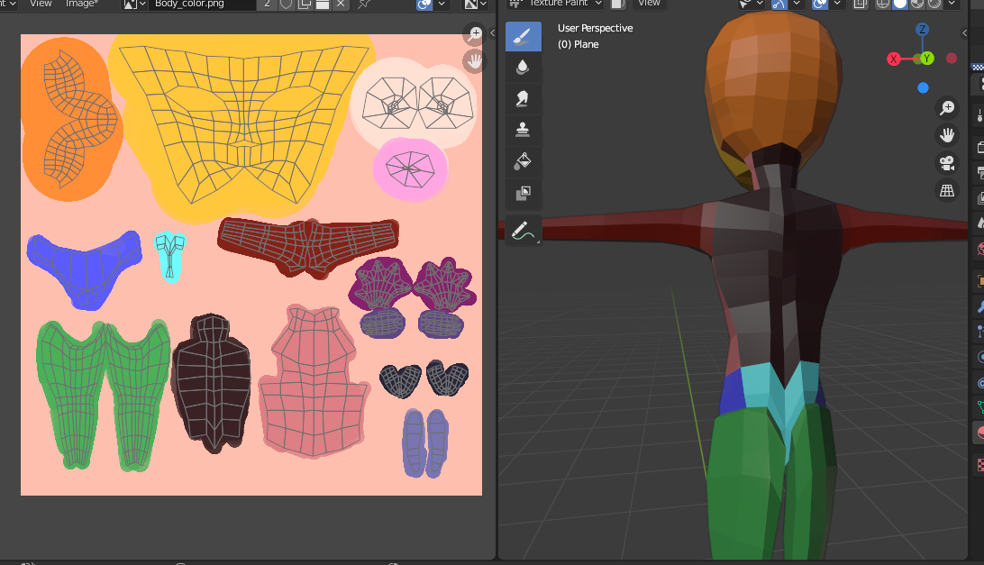Toggle viewport gizmos button
The height and width of the screenshot is (565, 984).
tap(779, 4)
